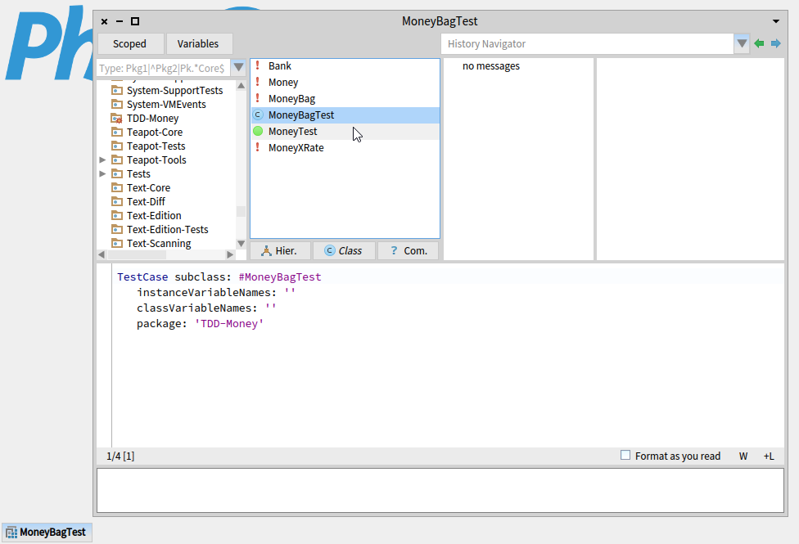Image resolution: width=799 pixels, height=544 pixels.
Task: Expand the Teapot-Tools package tree
Action: (102, 160)
